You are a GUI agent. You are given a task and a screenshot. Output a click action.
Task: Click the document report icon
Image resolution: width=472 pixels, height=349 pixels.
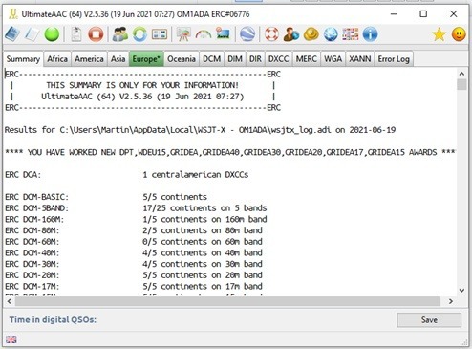click(x=76, y=34)
